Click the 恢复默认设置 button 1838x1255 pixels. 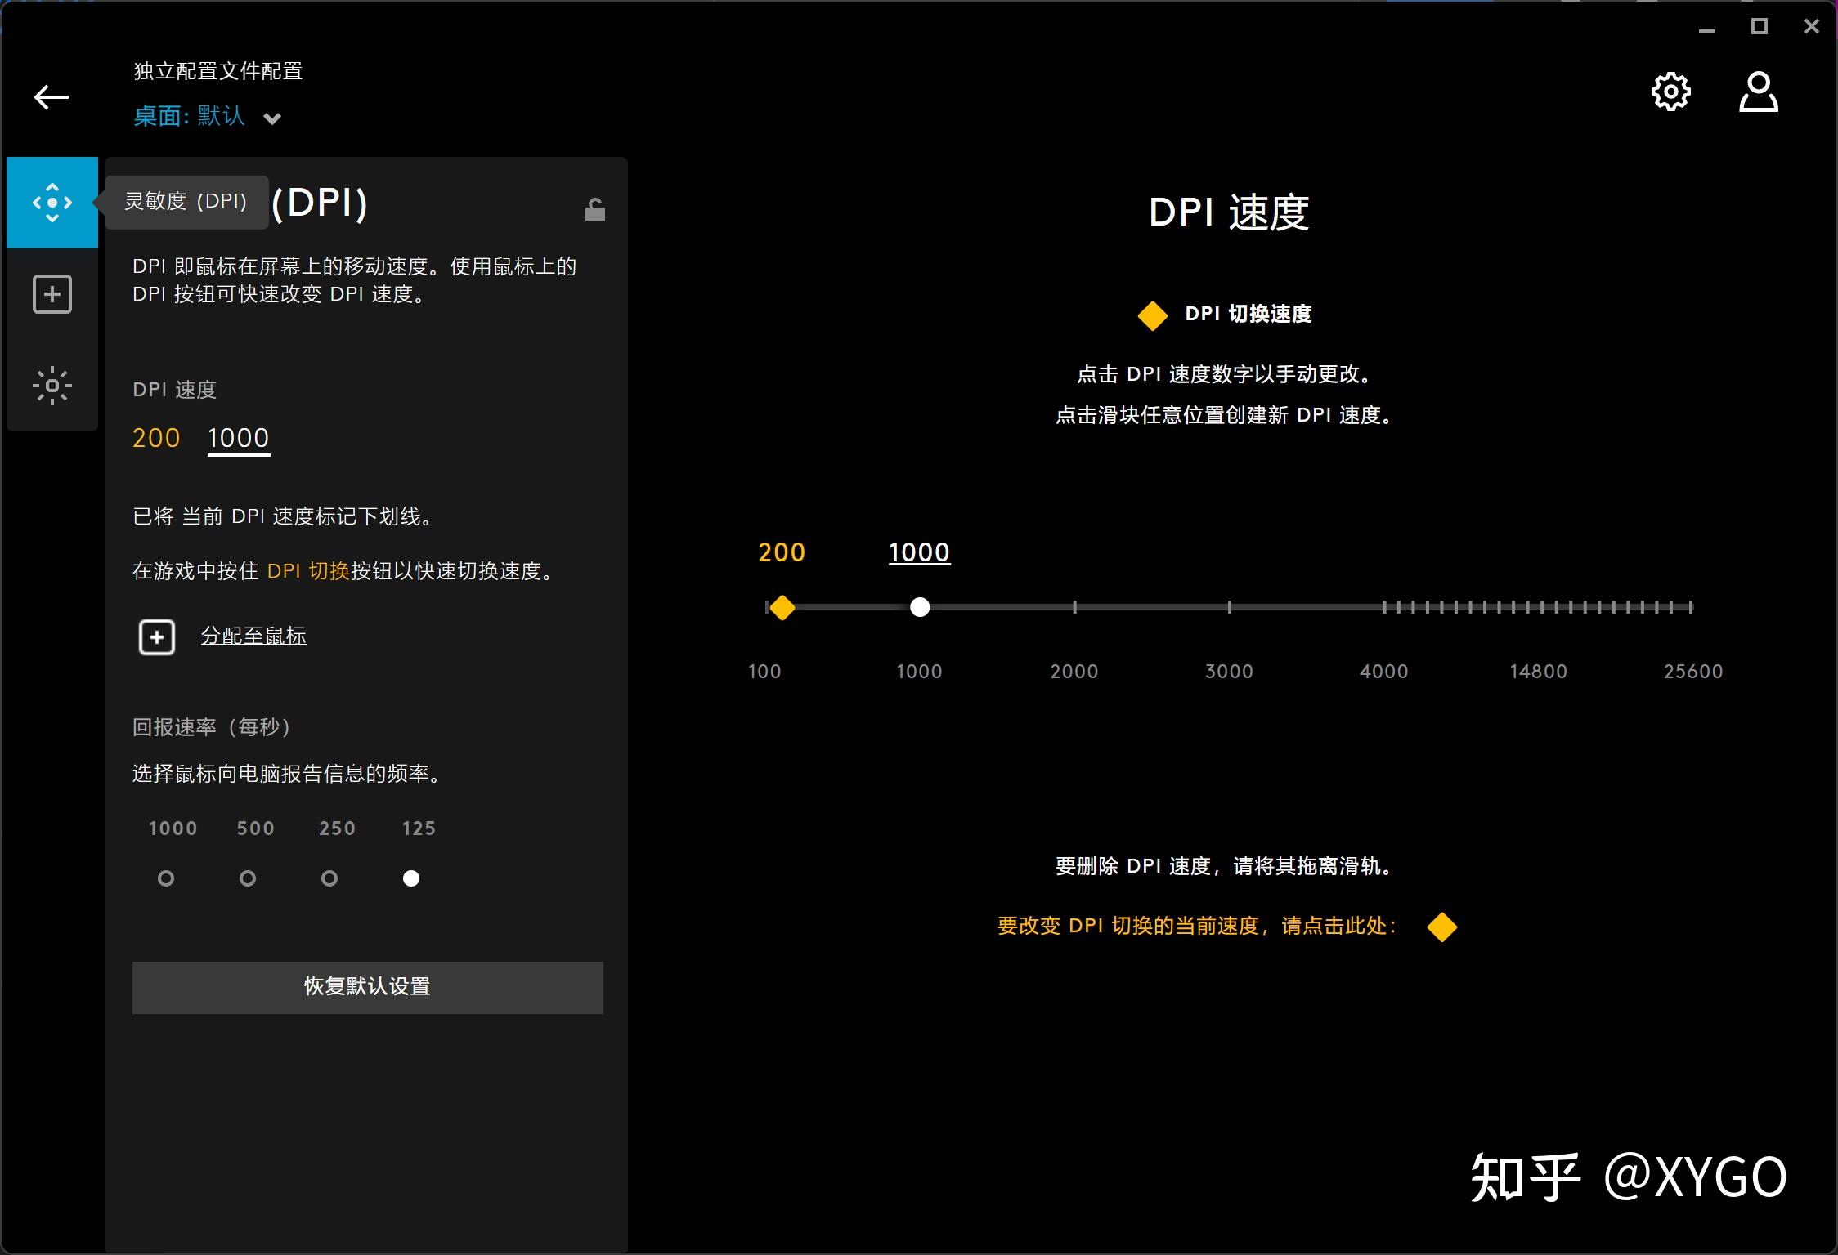pyautogui.click(x=367, y=987)
